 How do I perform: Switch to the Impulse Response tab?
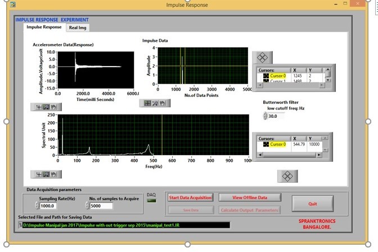coord(44,27)
